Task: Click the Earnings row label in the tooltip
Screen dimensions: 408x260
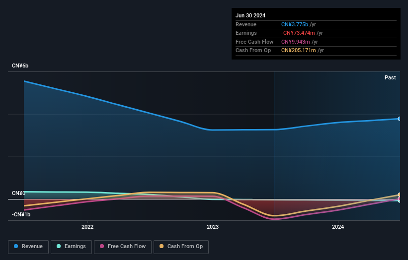Action: point(246,33)
